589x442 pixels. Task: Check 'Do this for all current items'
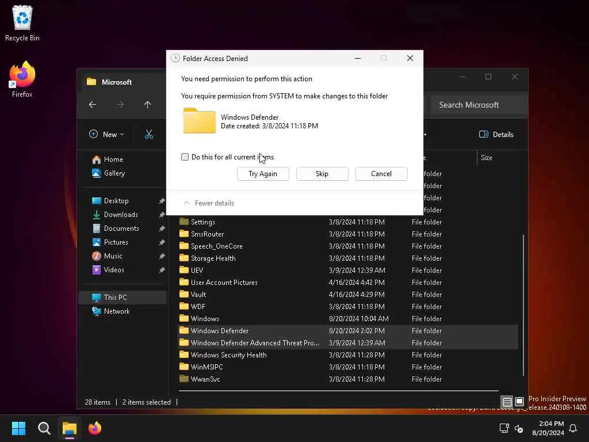click(185, 157)
